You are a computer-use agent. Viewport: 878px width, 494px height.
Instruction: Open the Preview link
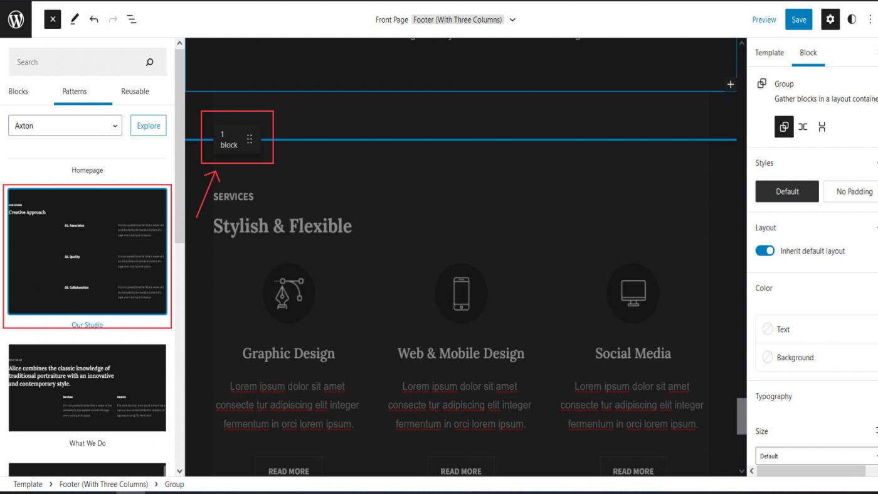coord(764,19)
